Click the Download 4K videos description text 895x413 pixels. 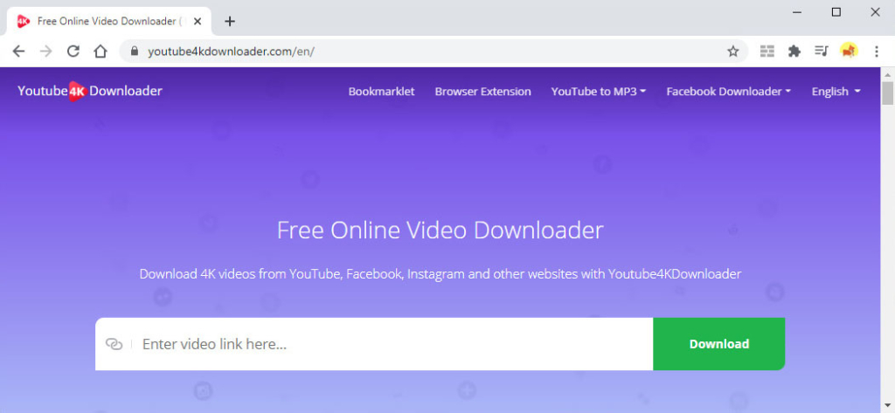coord(441,274)
